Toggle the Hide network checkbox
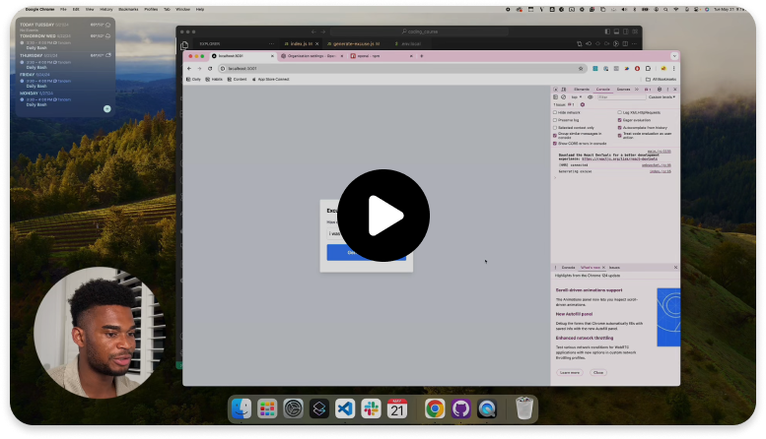This screenshot has width=766, height=439. [x=555, y=112]
